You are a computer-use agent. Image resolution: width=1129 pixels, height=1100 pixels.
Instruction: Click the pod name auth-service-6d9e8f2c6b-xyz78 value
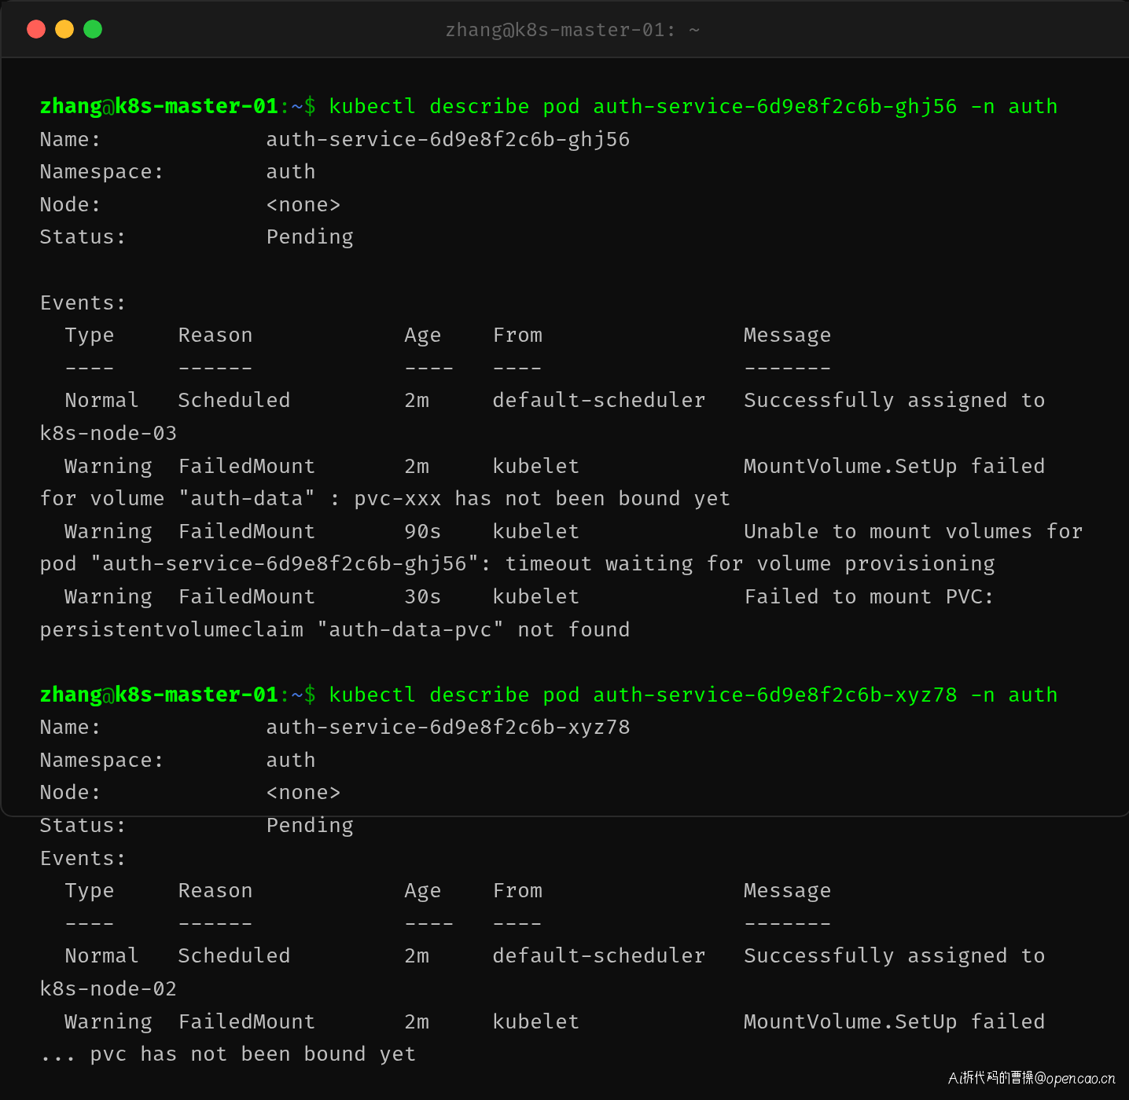coord(448,728)
